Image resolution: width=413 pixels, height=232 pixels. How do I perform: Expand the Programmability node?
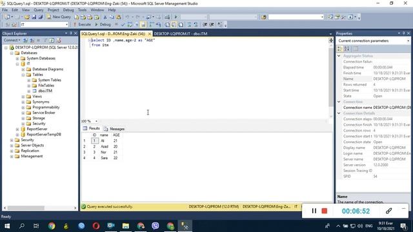[23, 108]
